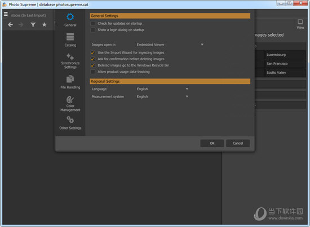Click the Regional Settings header
This screenshot has width=310, height=227.
(x=170, y=82)
